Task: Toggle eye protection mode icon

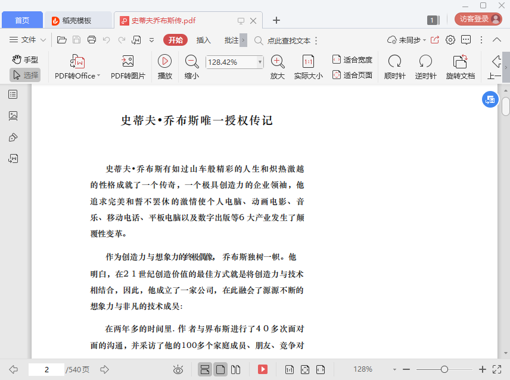Action: point(178,369)
